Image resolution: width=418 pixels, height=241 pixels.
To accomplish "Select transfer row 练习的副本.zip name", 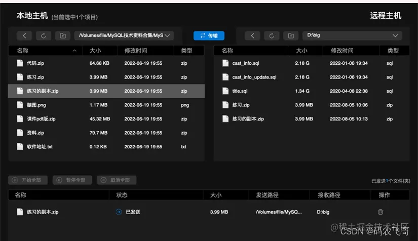I will point(43,212).
